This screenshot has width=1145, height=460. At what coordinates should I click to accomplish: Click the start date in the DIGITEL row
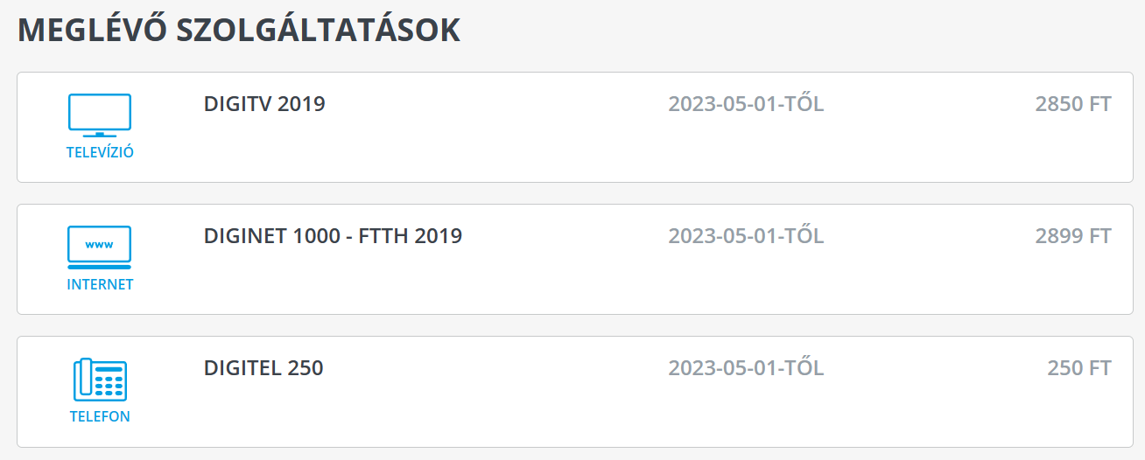pos(746,369)
